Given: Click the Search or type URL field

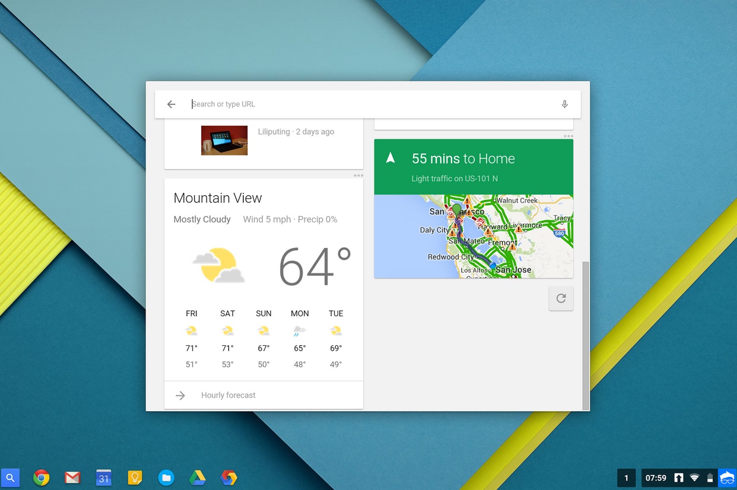Looking at the screenshot, I should coord(356,104).
